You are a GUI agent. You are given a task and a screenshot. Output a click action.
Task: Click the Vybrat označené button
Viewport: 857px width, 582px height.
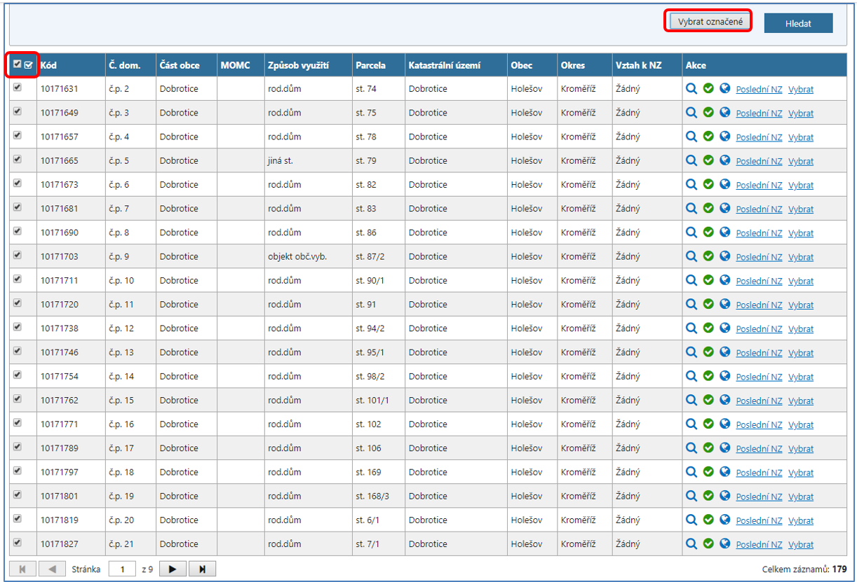710,22
